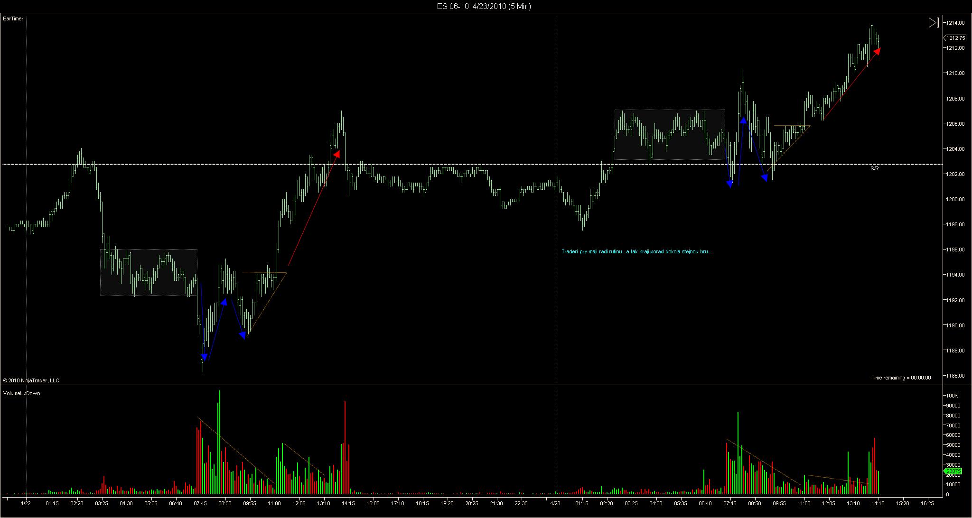Select the shaded consolidation rectangle on 4/22

[x=149, y=272]
